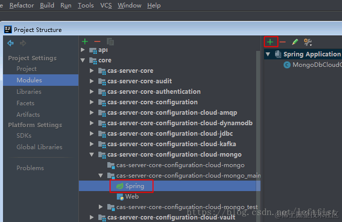Click the core module folder icon

93,60
